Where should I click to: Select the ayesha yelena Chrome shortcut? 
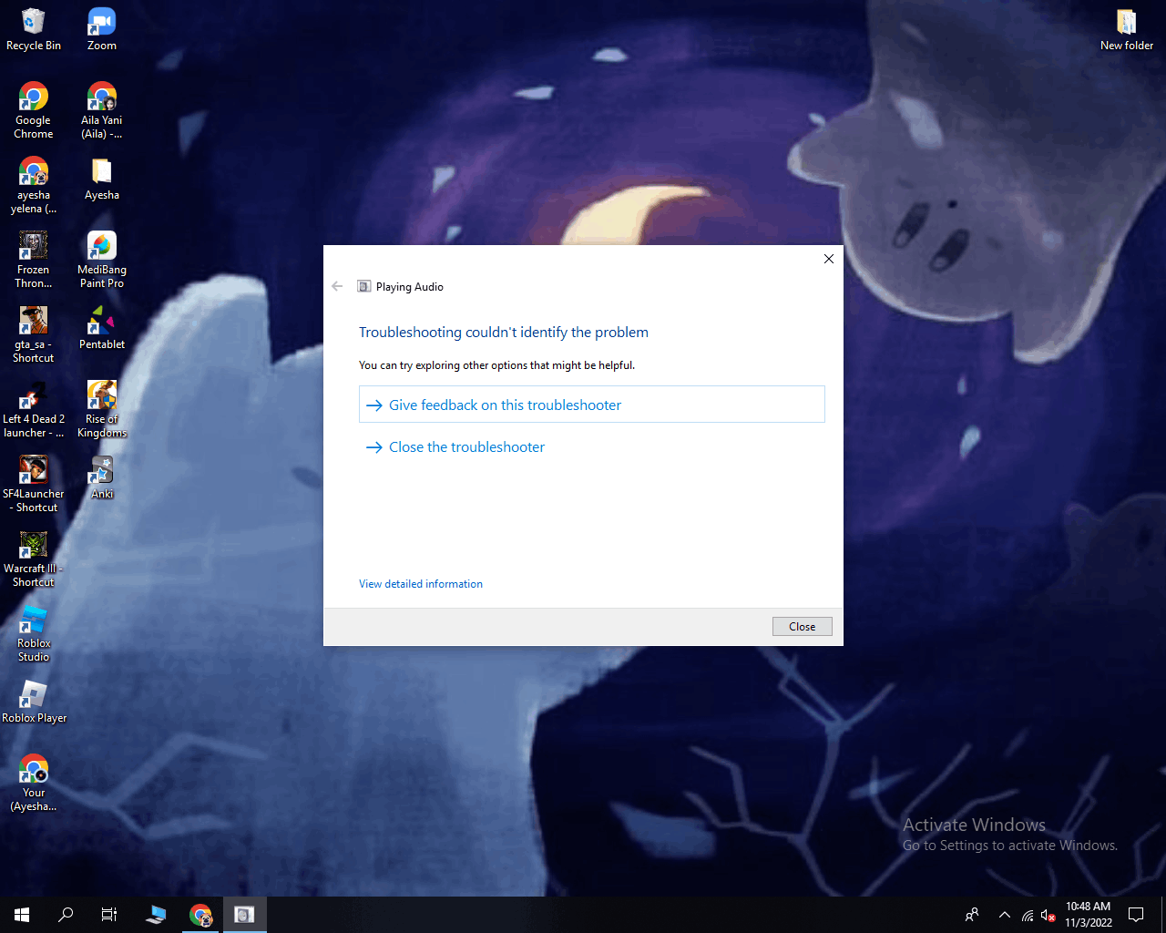click(x=34, y=185)
